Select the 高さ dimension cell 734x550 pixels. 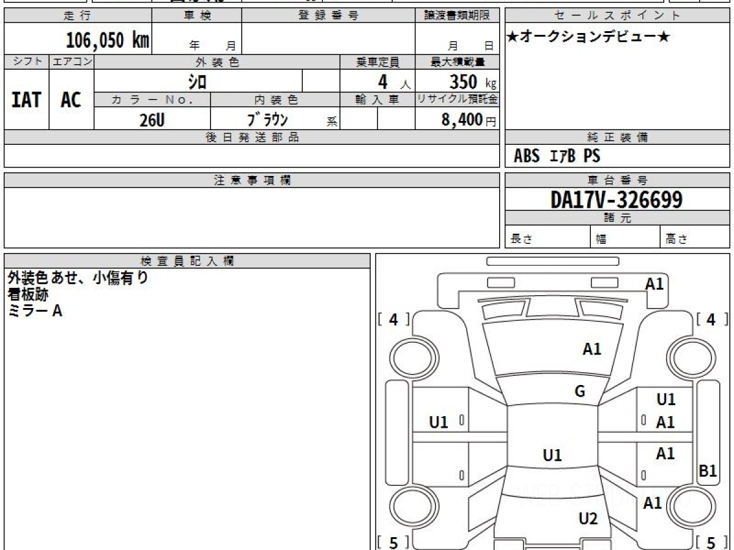click(695, 237)
